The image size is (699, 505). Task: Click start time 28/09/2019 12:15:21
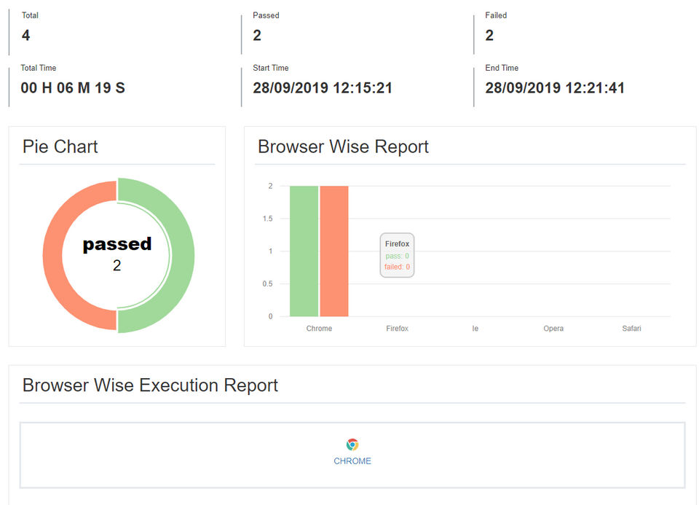click(323, 88)
